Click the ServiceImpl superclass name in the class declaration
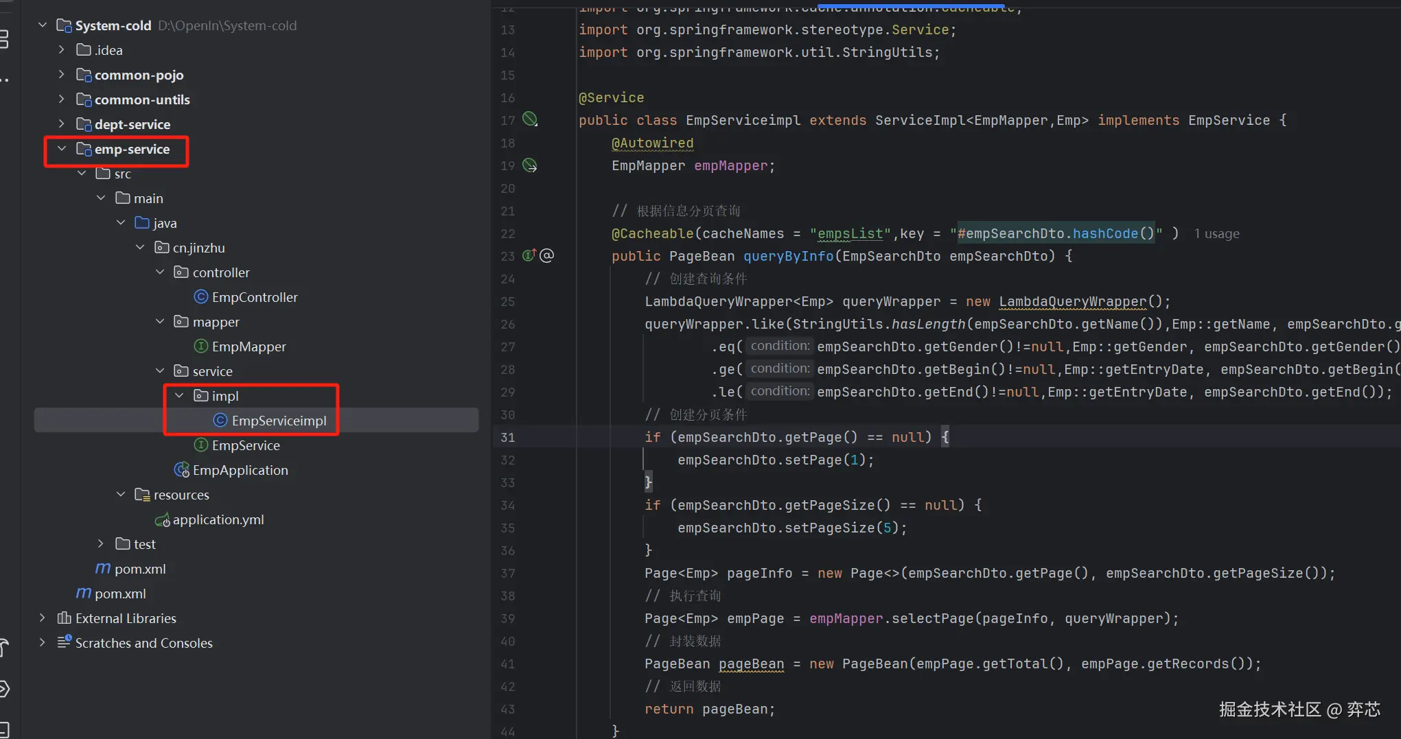 [x=920, y=120]
